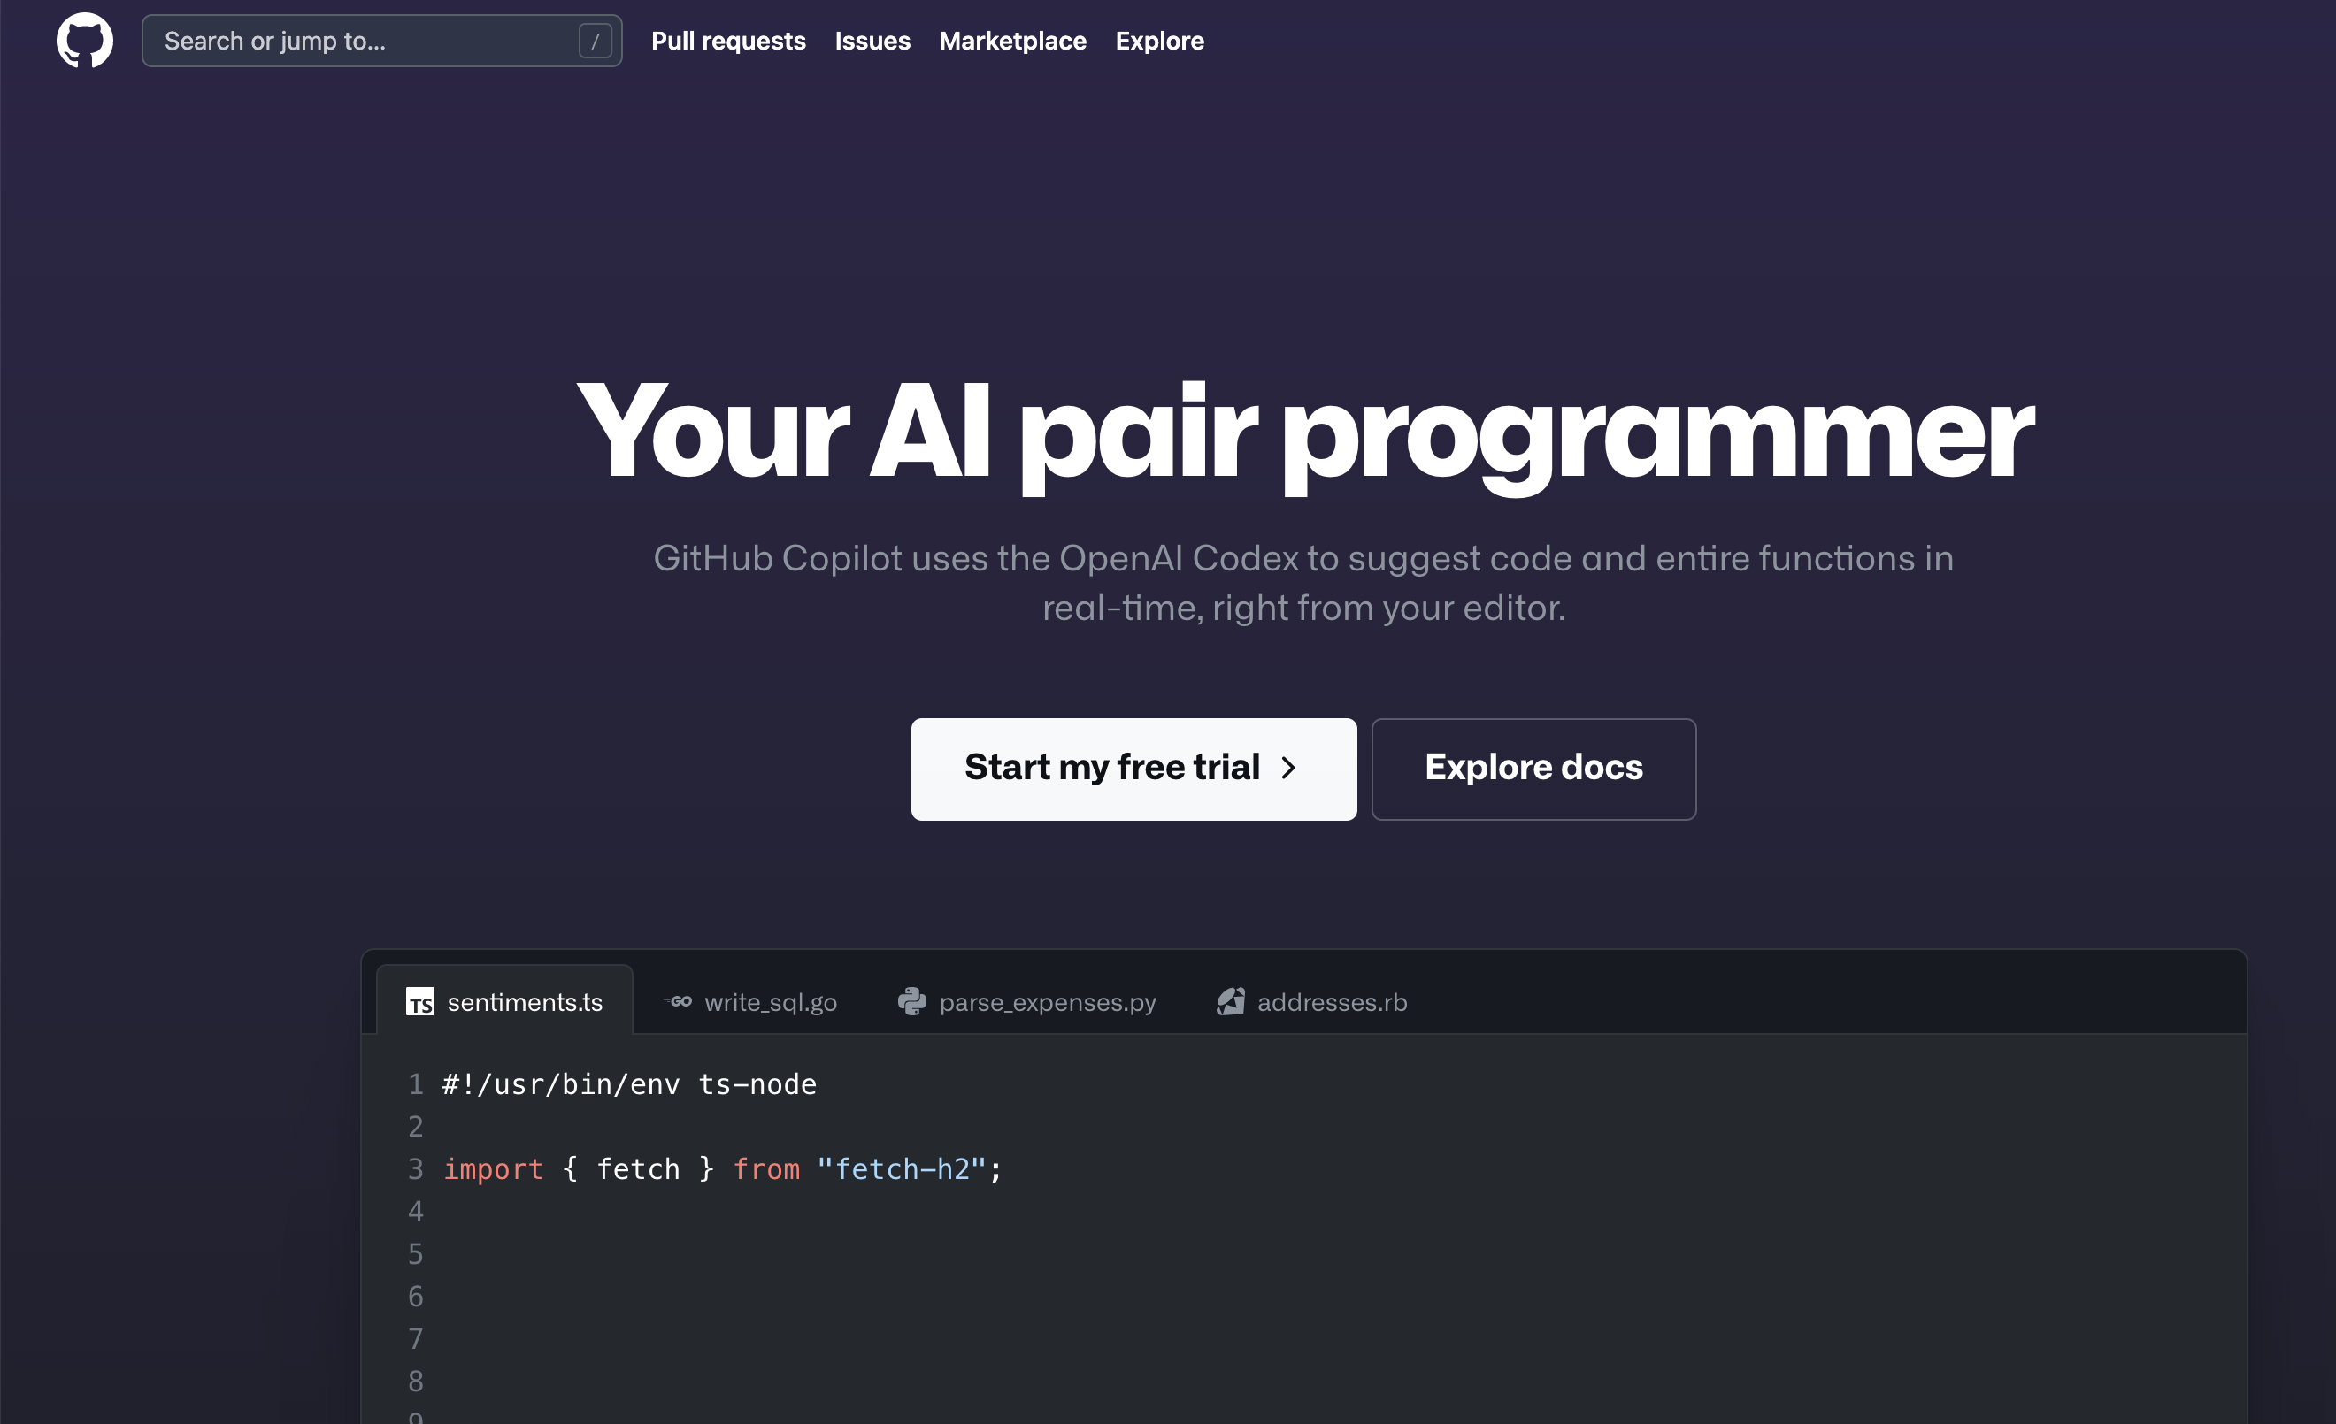This screenshot has height=1424, width=2336.
Task: Click the 'from' keyword in the code
Action: point(766,1169)
